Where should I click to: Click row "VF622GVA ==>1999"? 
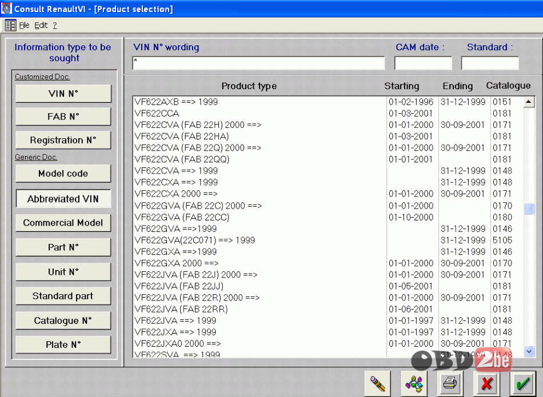click(328, 228)
